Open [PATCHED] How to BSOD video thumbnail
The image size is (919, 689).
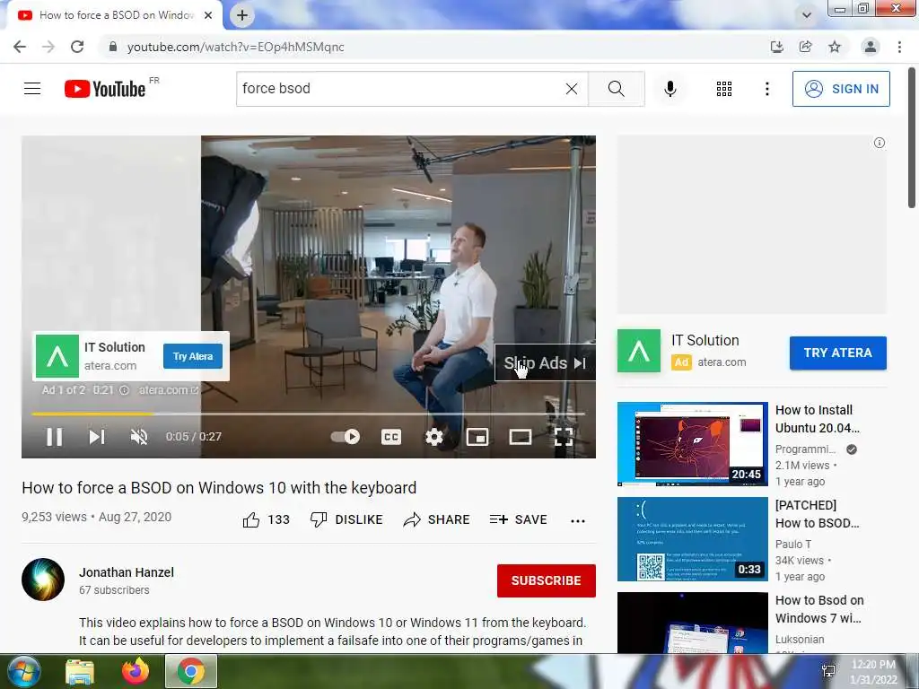[x=692, y=539]
